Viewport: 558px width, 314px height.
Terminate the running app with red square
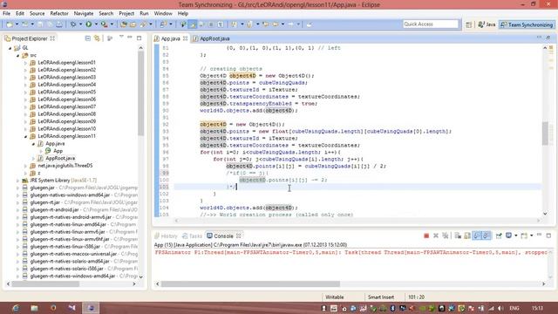coord(426,235)
